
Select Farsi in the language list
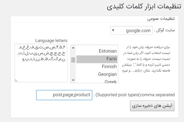[x=97, y=59]
